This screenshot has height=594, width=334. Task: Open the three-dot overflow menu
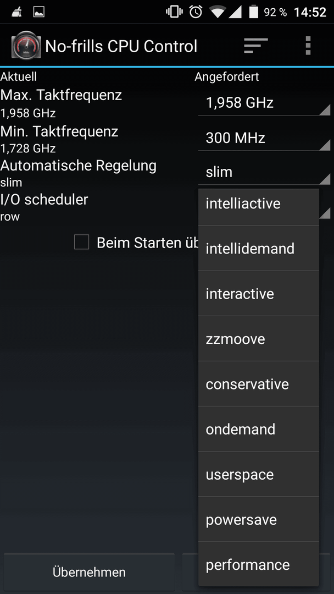[x=308, y=46]
